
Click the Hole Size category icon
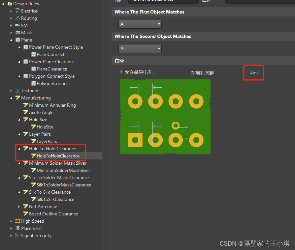(x=26, y=120)
